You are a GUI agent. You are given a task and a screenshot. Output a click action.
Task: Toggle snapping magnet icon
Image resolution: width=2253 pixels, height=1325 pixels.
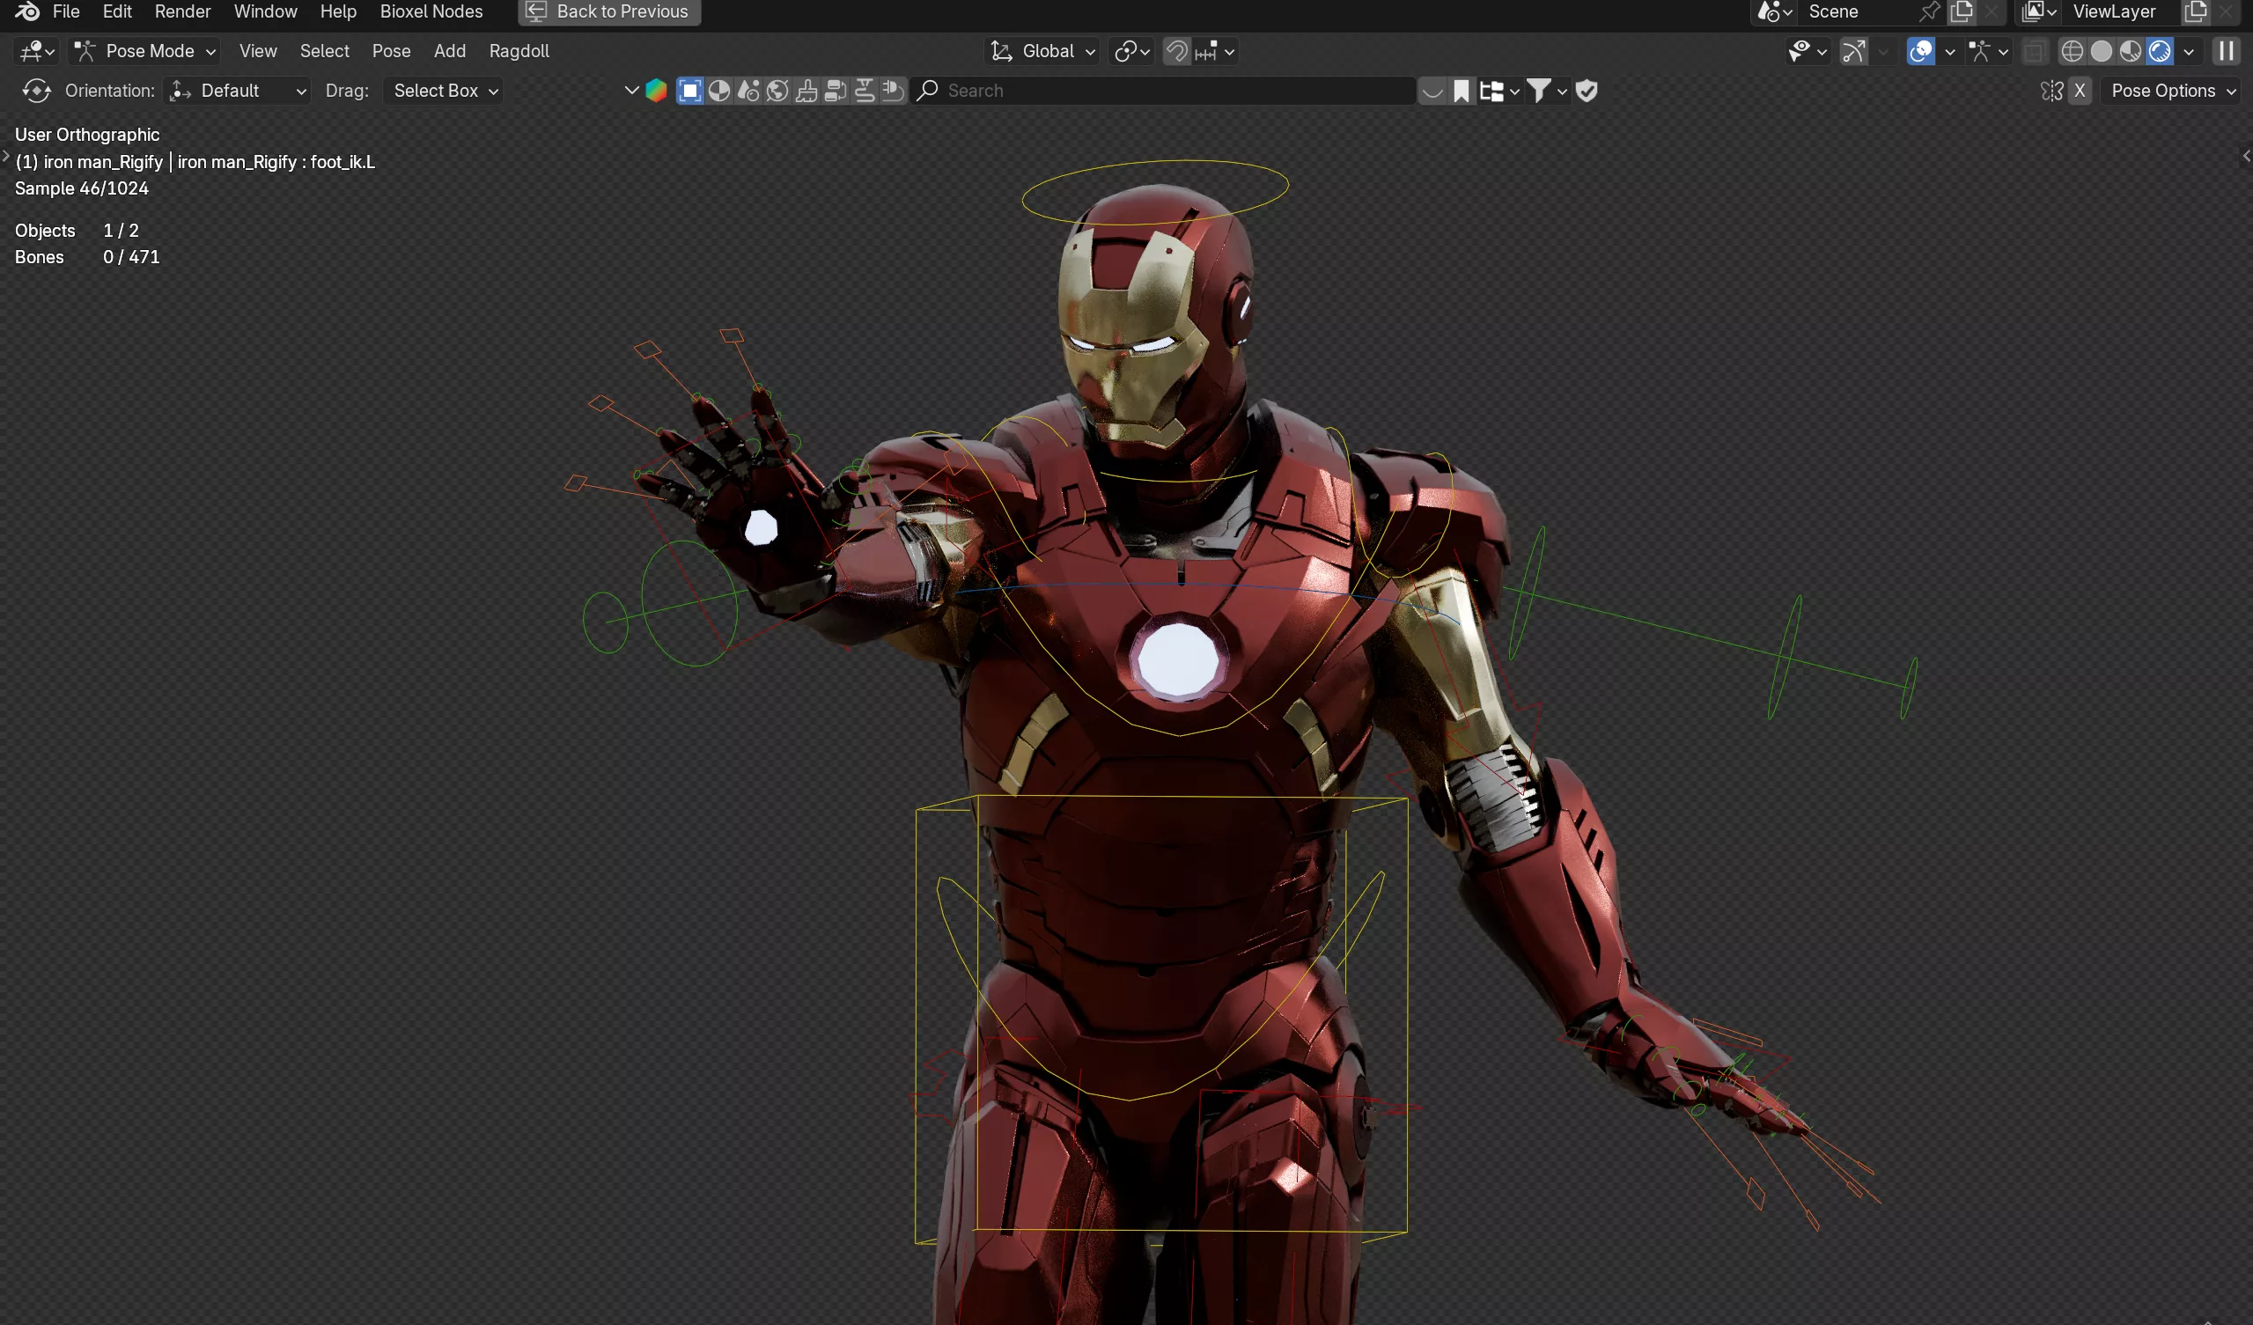pyautogui.click(x=1176, y=51)
